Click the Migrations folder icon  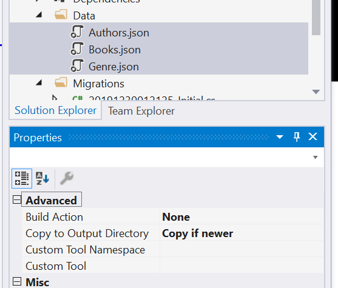[61, 82]
